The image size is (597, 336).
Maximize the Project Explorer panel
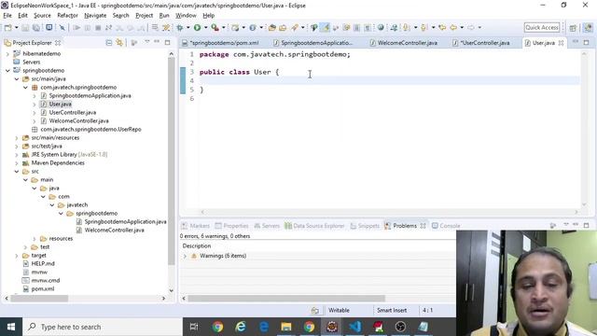tap(168, 42)
